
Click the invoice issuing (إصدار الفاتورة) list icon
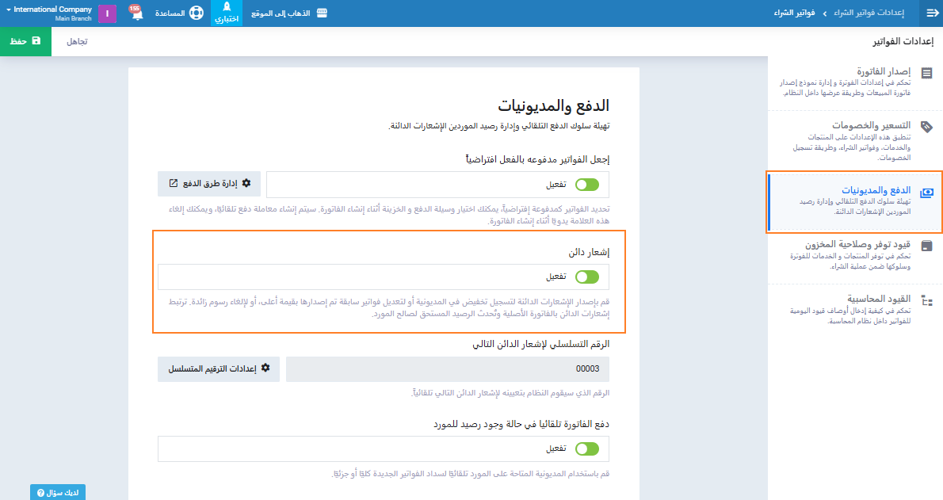coord(926,73)
